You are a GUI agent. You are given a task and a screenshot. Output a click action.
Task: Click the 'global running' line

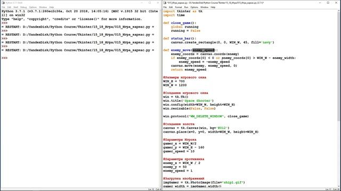point(185,27)
